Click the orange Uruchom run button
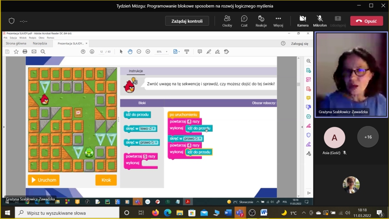Image resolution: width=389 pixels, height=219 pixels. [44, 180]
